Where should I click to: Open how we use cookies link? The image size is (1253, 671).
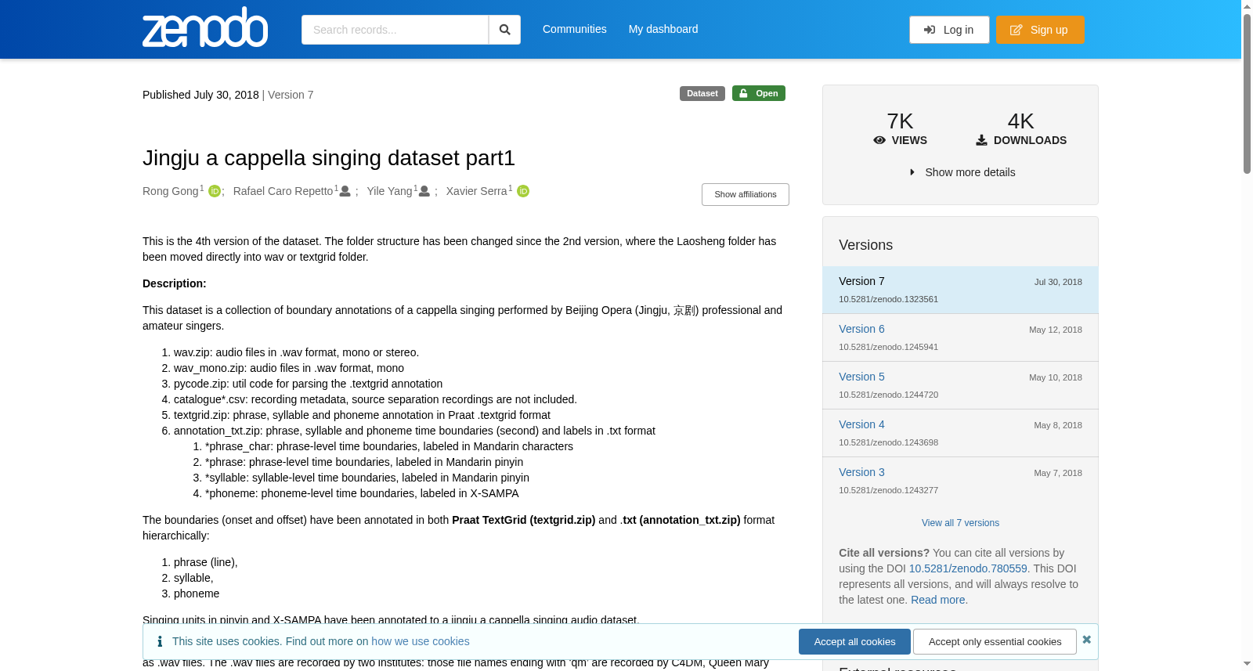click(x=421, y=641)
